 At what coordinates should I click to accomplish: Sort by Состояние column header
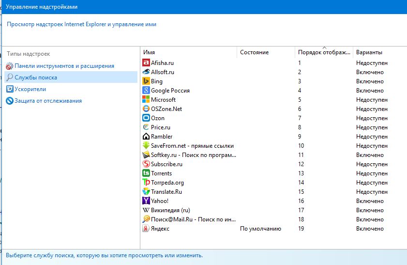(265, 52)
